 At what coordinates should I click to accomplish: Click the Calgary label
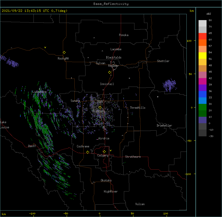pos(103,155)
